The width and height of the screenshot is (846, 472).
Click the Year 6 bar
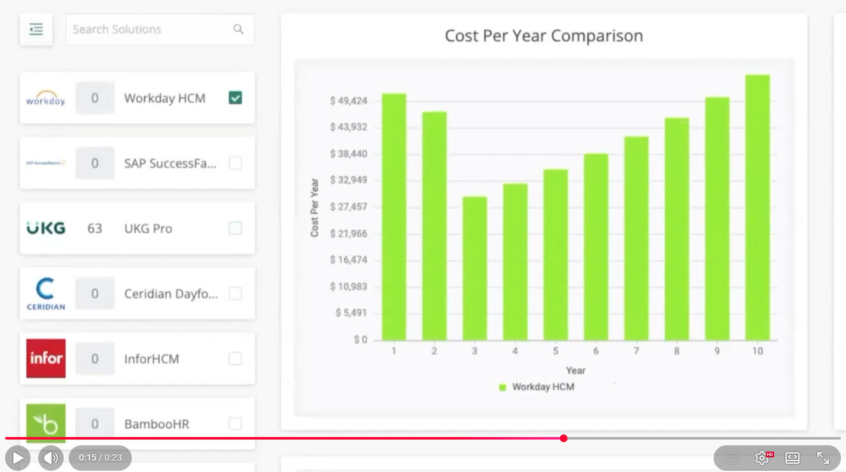point(596,247)
